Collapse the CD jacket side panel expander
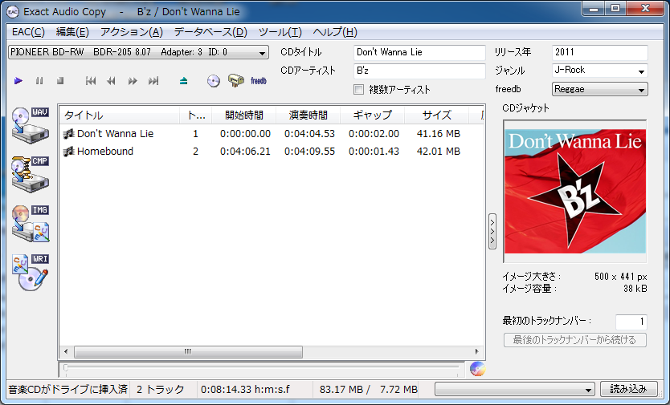 (492, 231)
